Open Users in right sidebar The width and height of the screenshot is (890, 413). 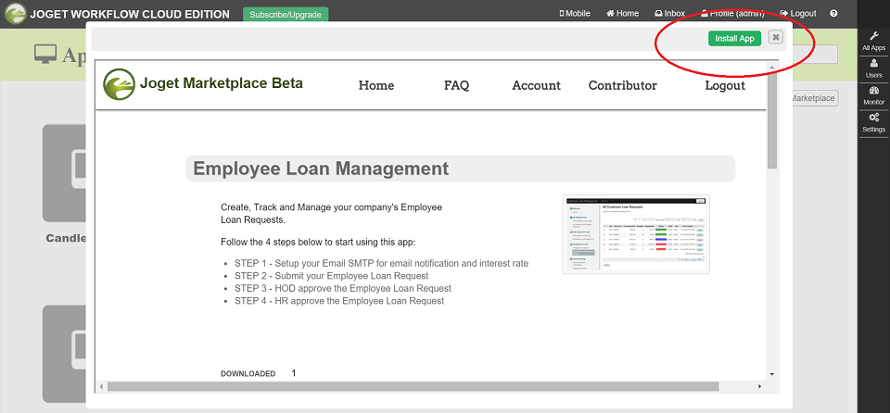873,69
